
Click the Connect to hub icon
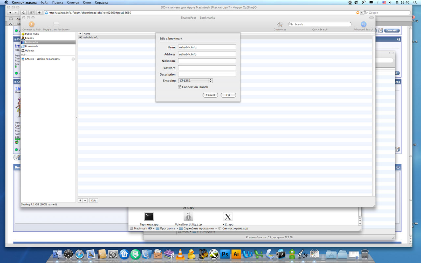point(31,24)
